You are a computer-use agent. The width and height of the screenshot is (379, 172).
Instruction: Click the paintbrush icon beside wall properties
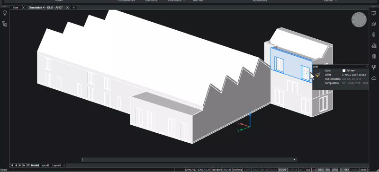(x=318, y=75)
